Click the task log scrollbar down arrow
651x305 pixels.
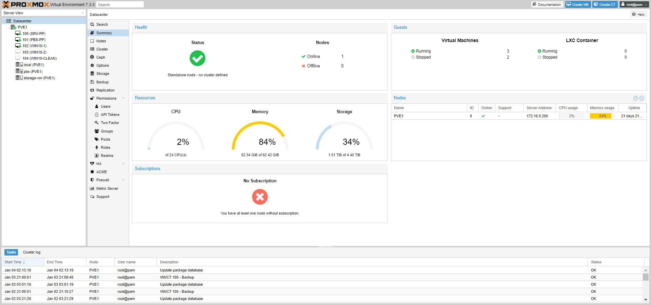(646, 300)
